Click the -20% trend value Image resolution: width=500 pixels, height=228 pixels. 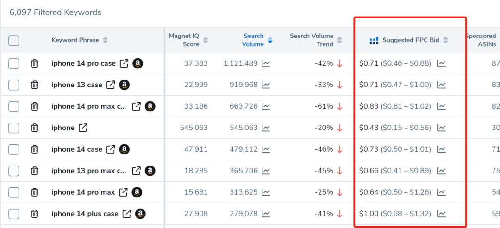(324, 128)
